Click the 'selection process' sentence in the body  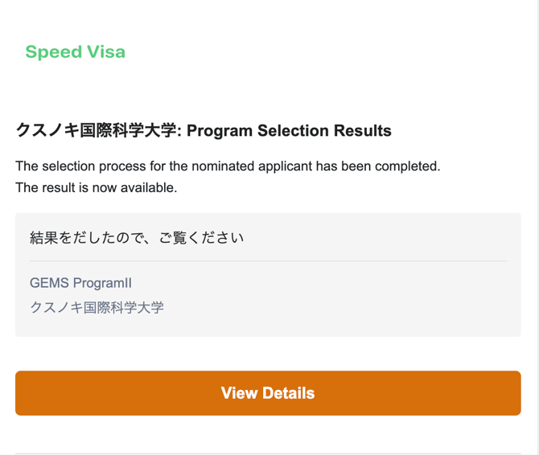coord(228,166)
